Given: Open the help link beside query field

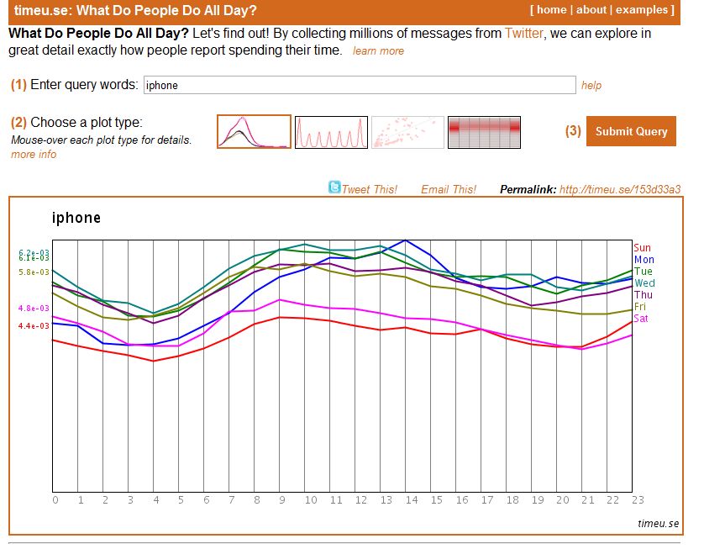Looking at the screenshot, I should click(x=591, y=86).
